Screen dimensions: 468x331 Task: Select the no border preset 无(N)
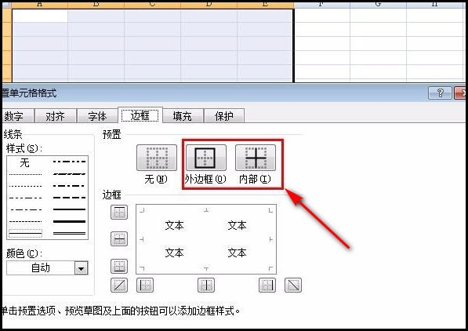pos(157,158)
